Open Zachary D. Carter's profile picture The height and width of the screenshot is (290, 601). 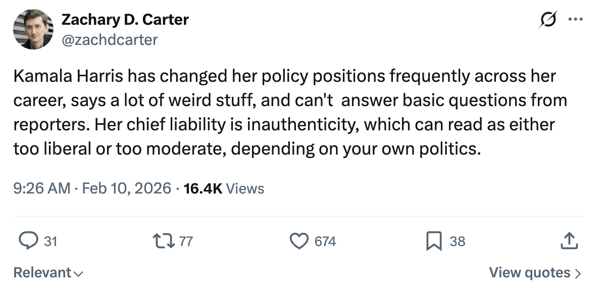[33, 29]
